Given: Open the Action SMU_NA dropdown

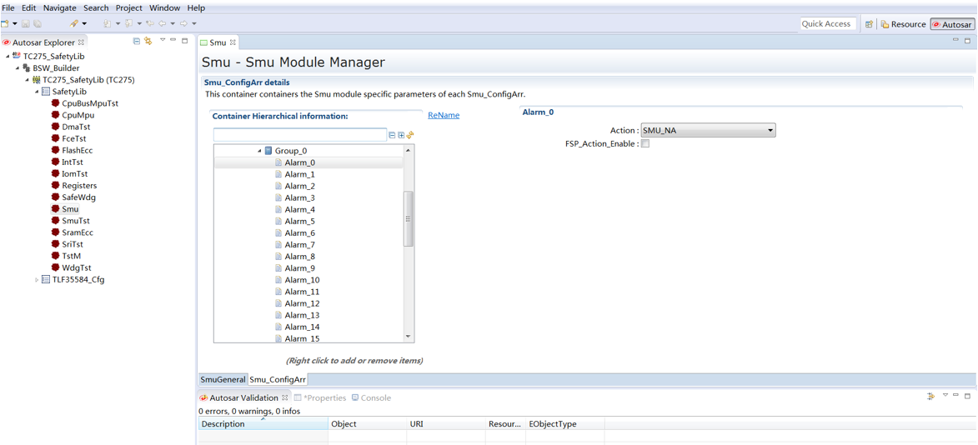Looking at the screenshot, I should [708, 130].
